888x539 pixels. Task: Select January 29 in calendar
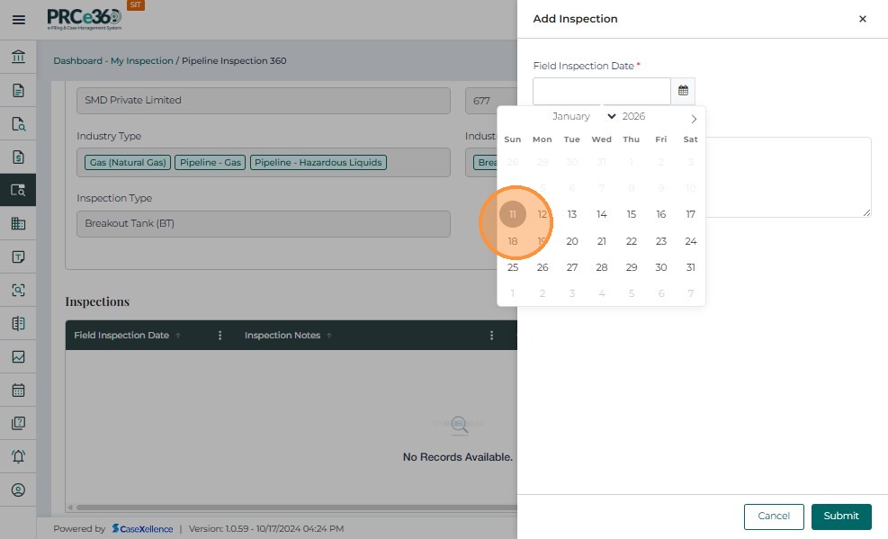[632, 267]
